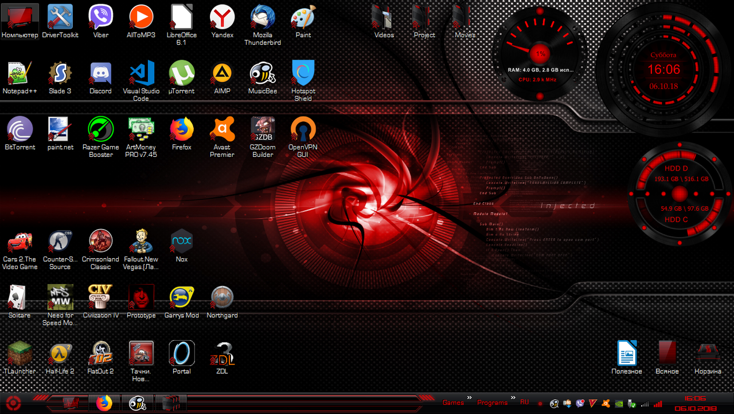Open the Nox emulator shortcut
The width and height of the screenshot is (734, 414).
(x=182, y=246)
